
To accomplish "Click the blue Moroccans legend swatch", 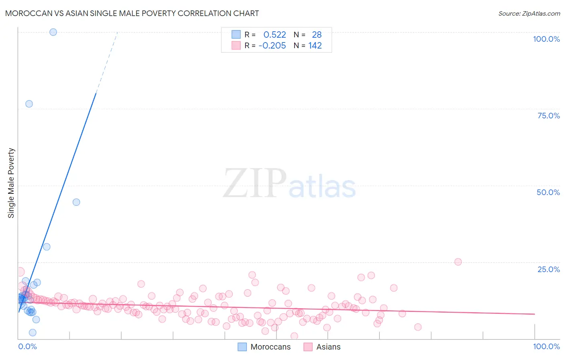I will 242,347.
